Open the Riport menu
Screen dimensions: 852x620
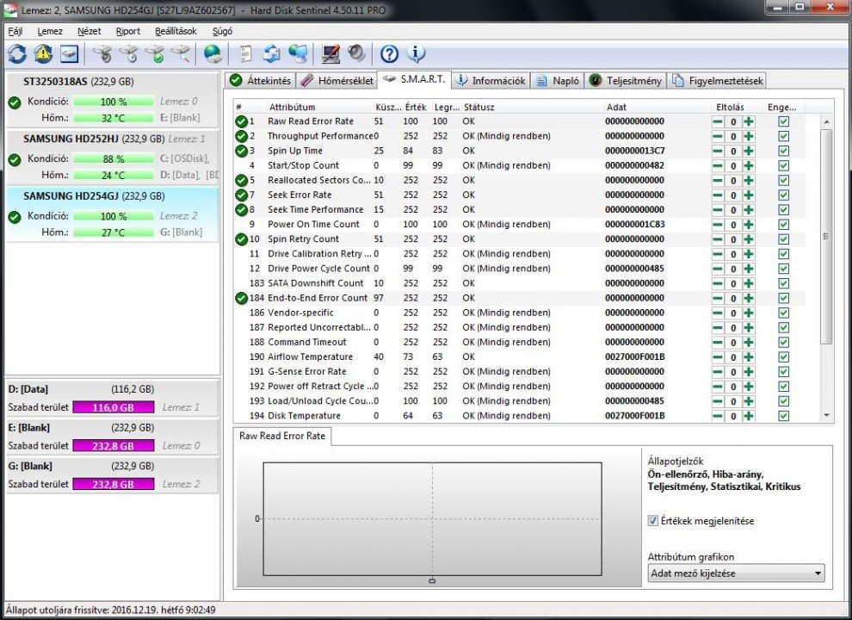(x=127, y=32)
